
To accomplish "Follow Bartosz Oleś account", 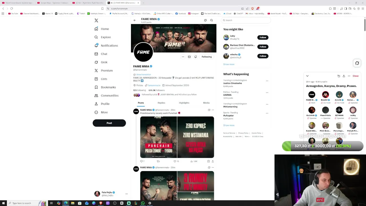I will click(263, 47).
